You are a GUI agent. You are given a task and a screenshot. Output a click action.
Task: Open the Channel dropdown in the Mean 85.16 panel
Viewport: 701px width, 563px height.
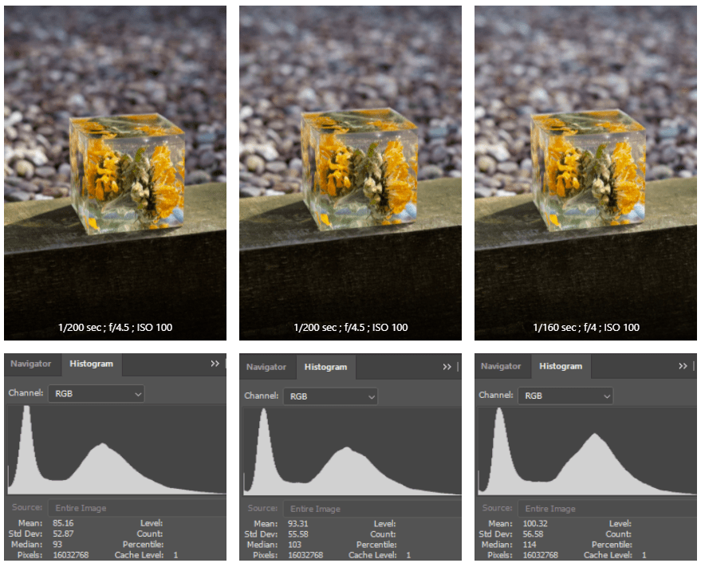click(x=96, y=394)
